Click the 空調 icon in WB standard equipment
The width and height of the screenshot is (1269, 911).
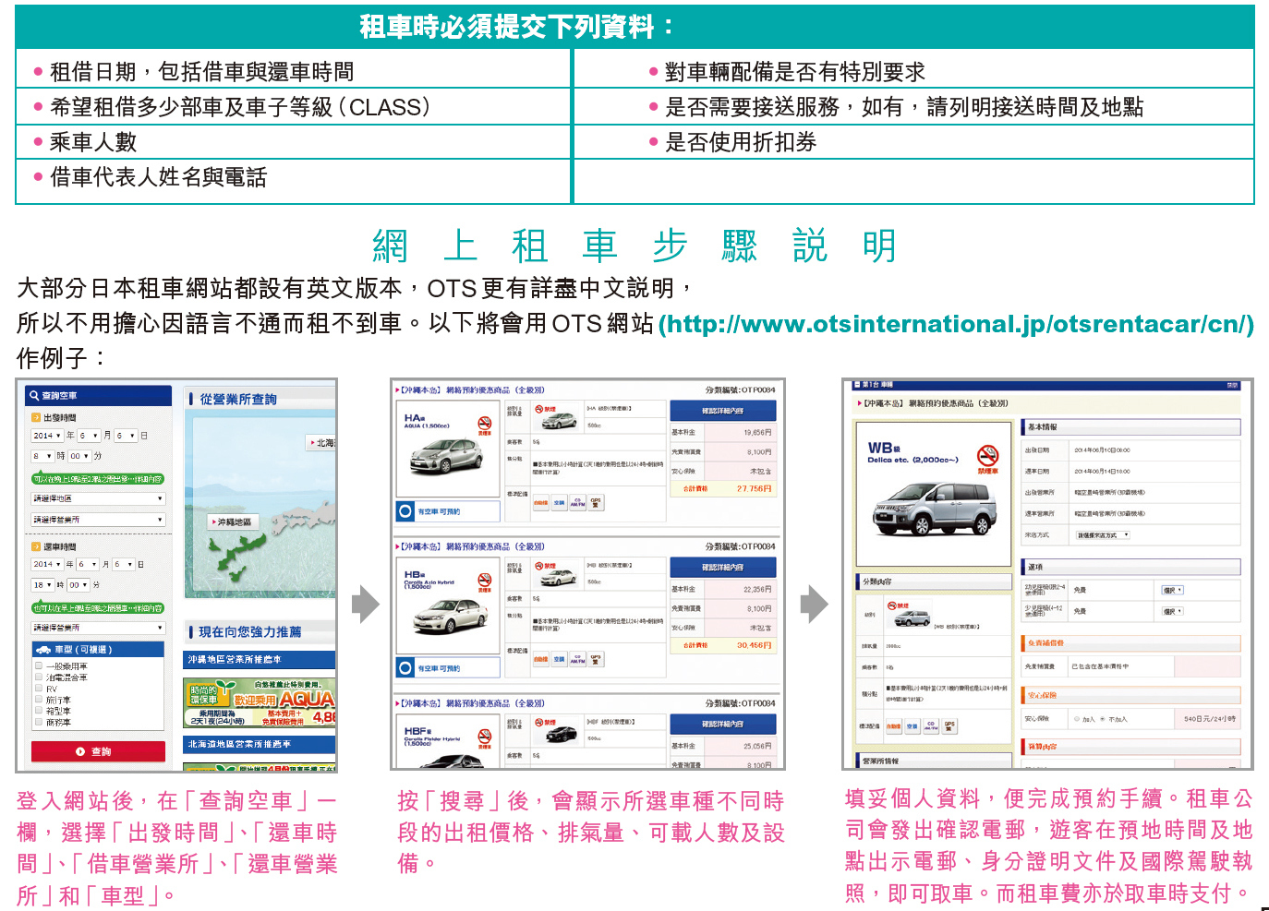tap(912, 726)
